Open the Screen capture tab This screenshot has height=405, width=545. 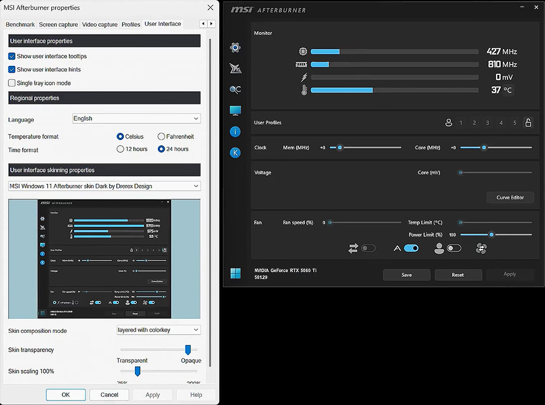[58, 24]
